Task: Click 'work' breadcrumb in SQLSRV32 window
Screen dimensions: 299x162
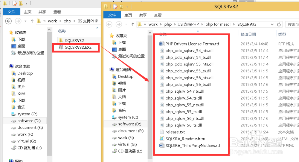Action: [153, 25]
